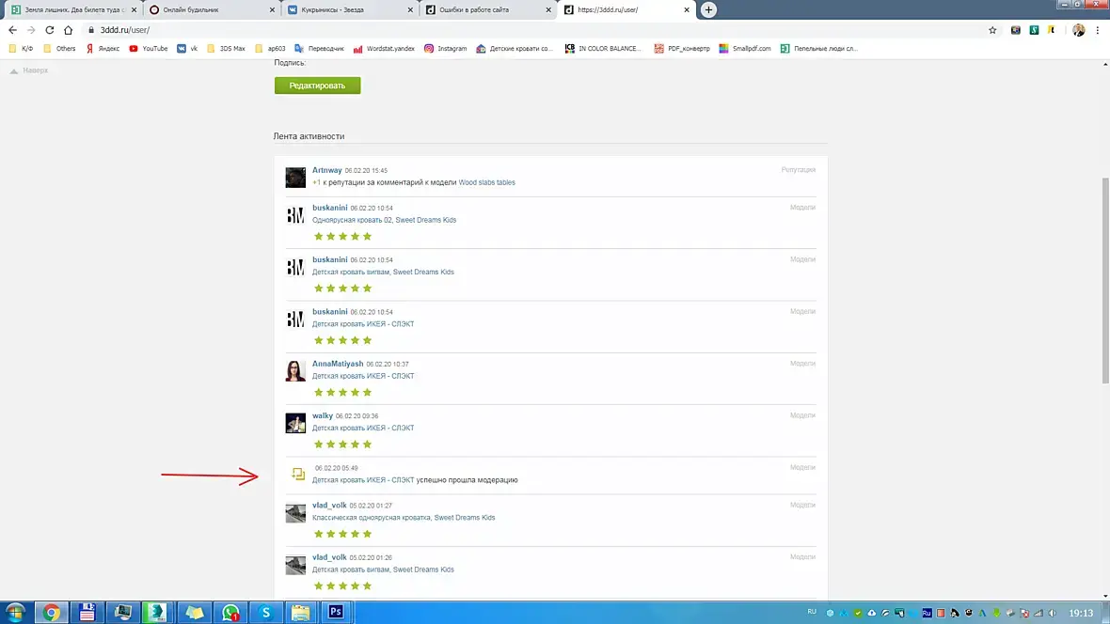
Task: Switch to Онлайн будильник tab
Action: pos(211,10)
